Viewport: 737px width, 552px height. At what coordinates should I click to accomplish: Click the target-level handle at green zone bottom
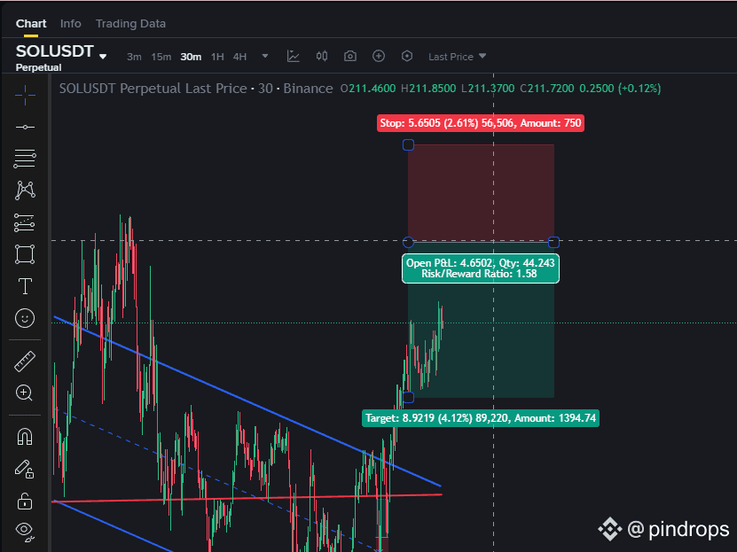point(409,398)
